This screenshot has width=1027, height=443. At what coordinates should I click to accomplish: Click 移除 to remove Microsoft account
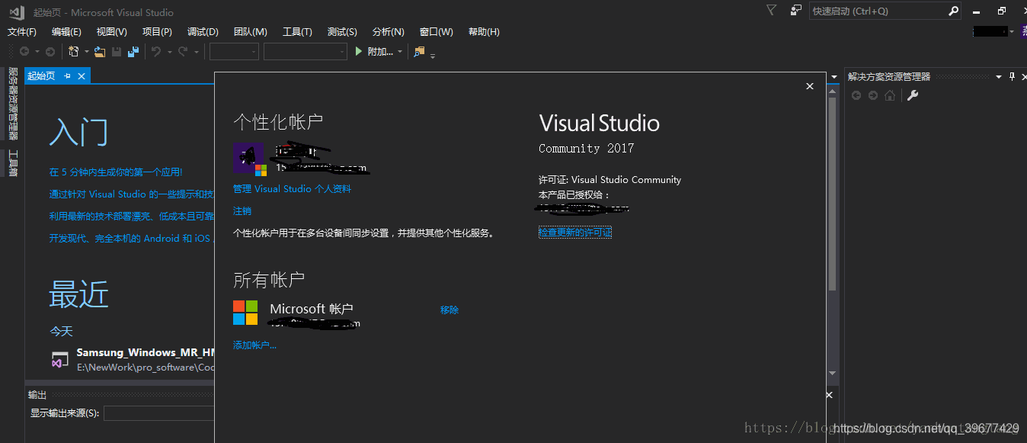pos(450,310)
